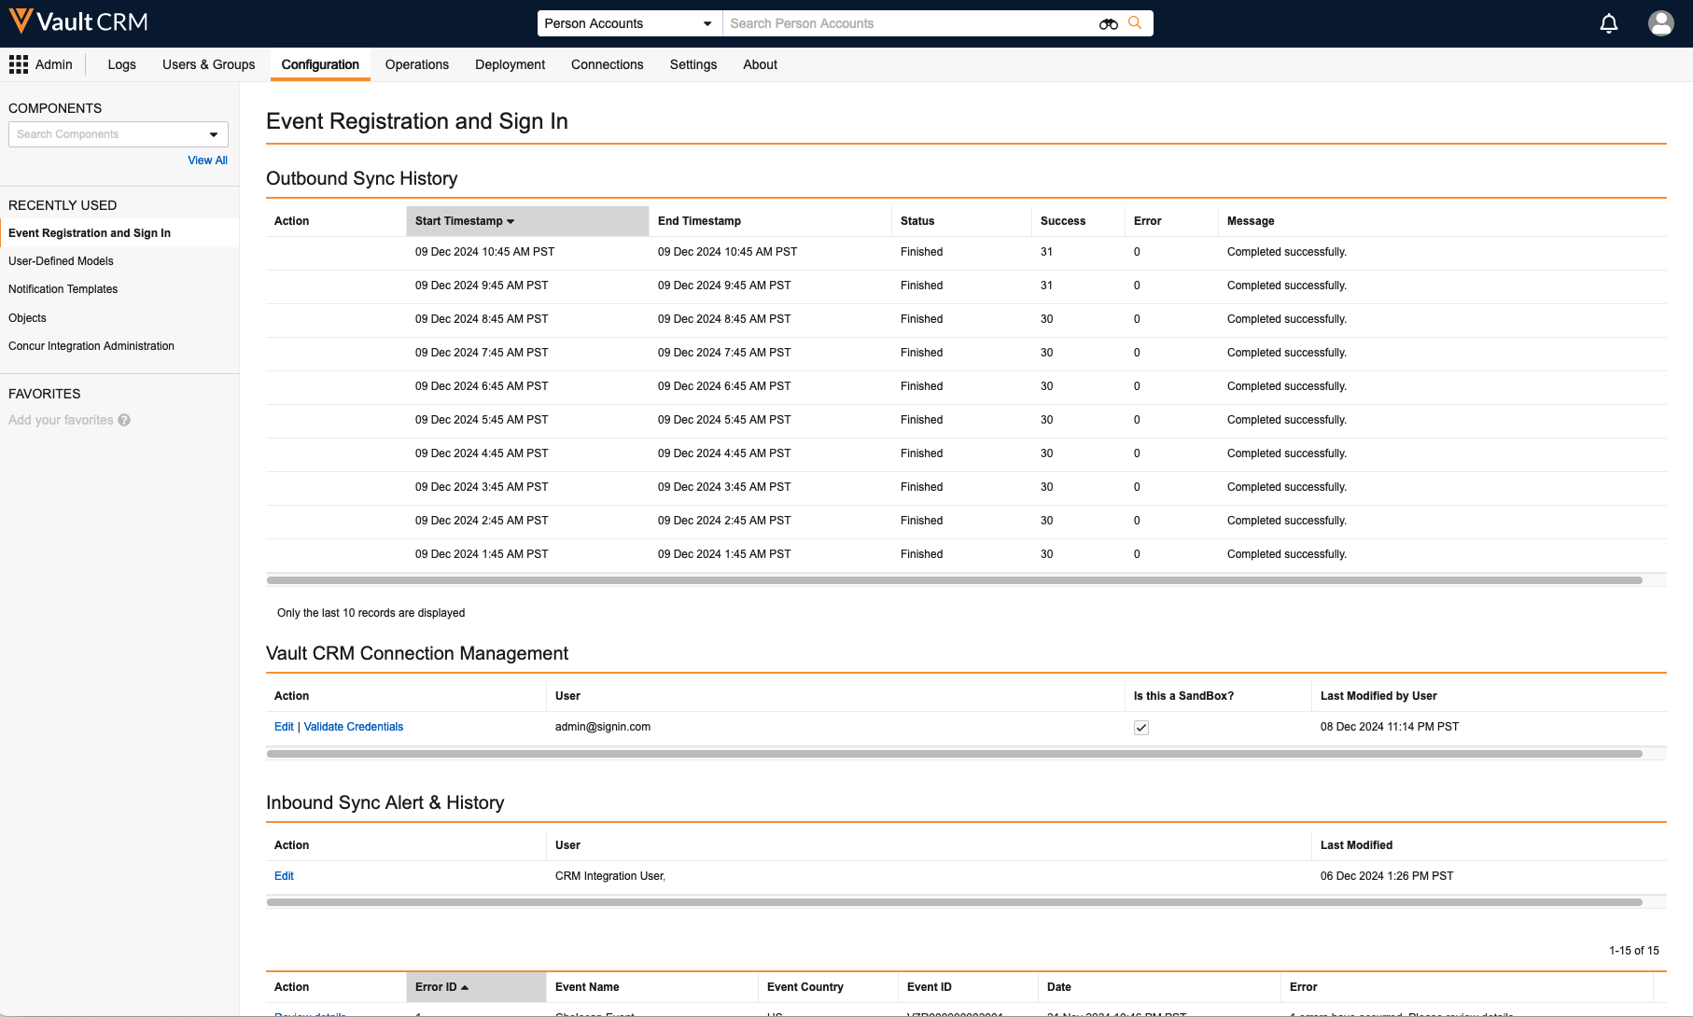Open the Search Components dropdown
The image size is (1693, 1017).
point(213,134)
